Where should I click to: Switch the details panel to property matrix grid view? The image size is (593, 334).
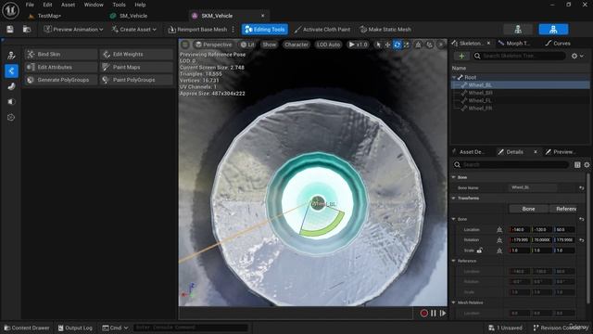tap(577, 165)
